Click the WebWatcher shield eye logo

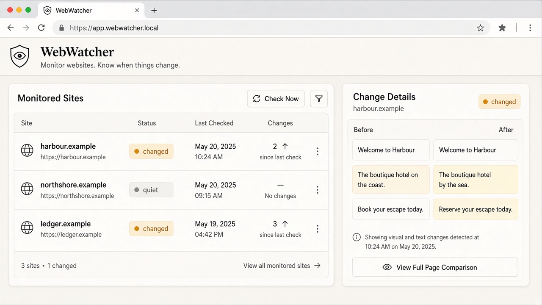point(20,56)
